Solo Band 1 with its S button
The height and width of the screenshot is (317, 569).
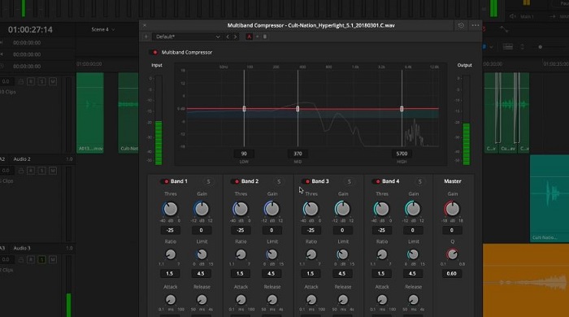pos(208,181)
